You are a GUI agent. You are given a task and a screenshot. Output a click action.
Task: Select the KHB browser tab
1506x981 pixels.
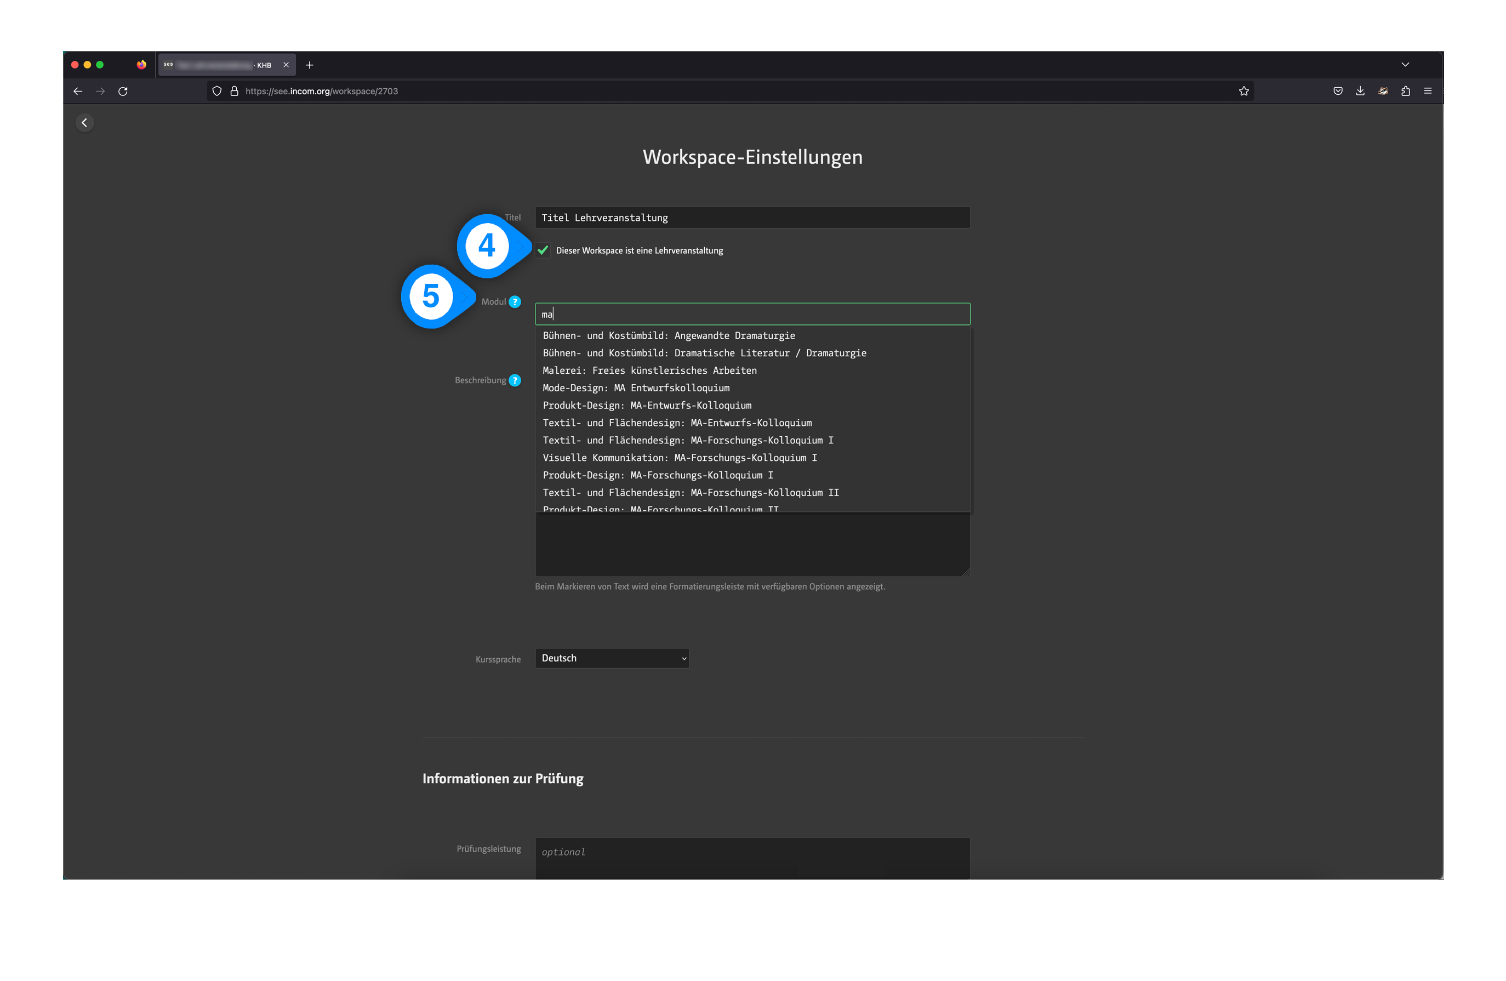(226, 65)
